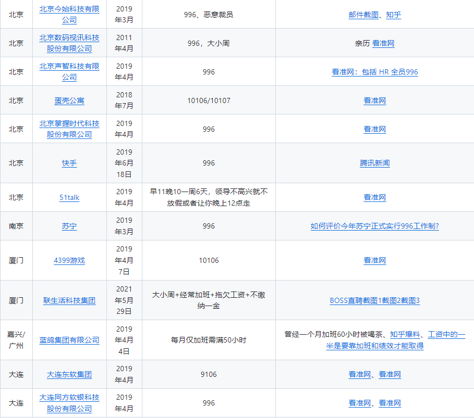Click the "南京" city cell
Viewport: 474px width, 418px height.
pyautogui.click(x=16, y=226)
